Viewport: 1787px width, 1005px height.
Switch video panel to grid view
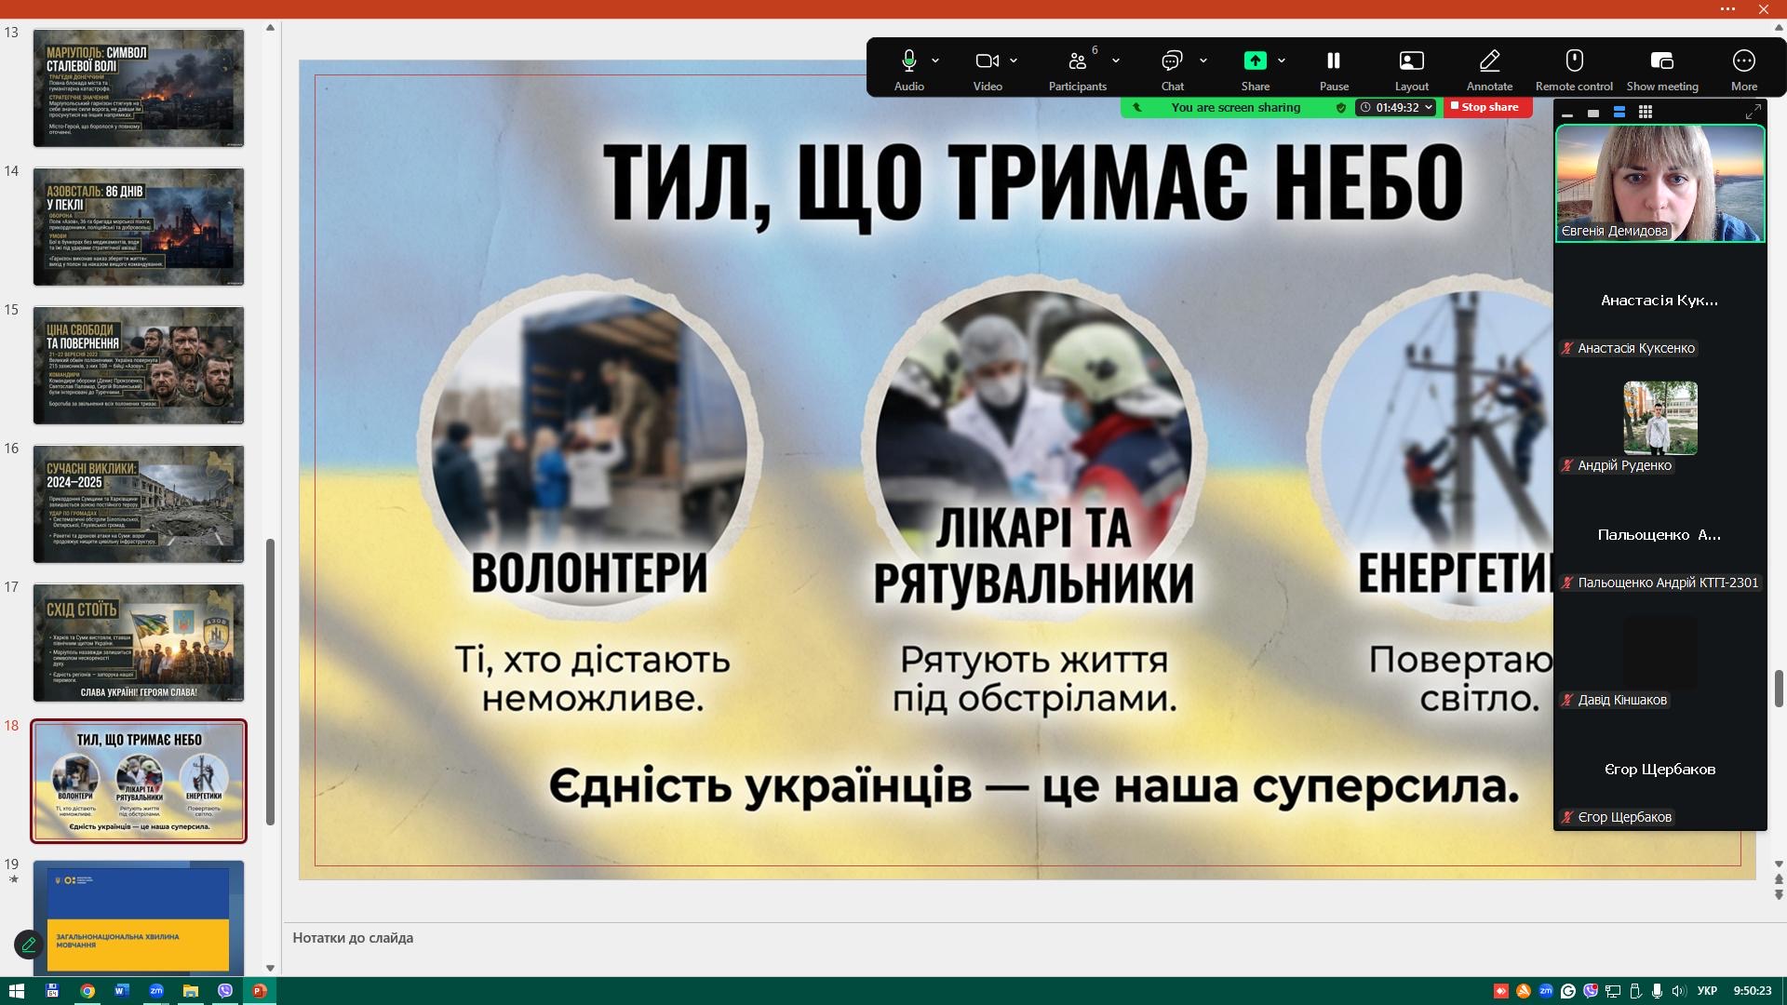click(x=1646, y=112)
